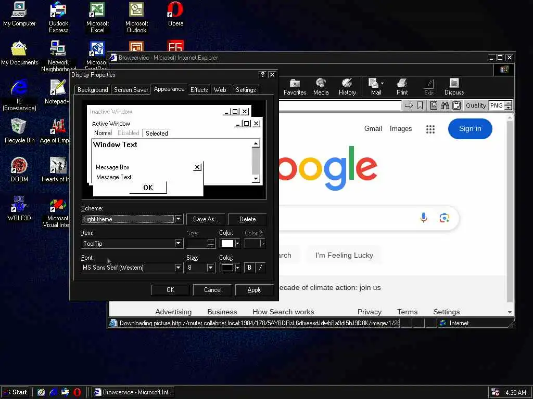This screenshot has height=399, width=533.
Task: Click the Google Sign in button
Action: 470,129
